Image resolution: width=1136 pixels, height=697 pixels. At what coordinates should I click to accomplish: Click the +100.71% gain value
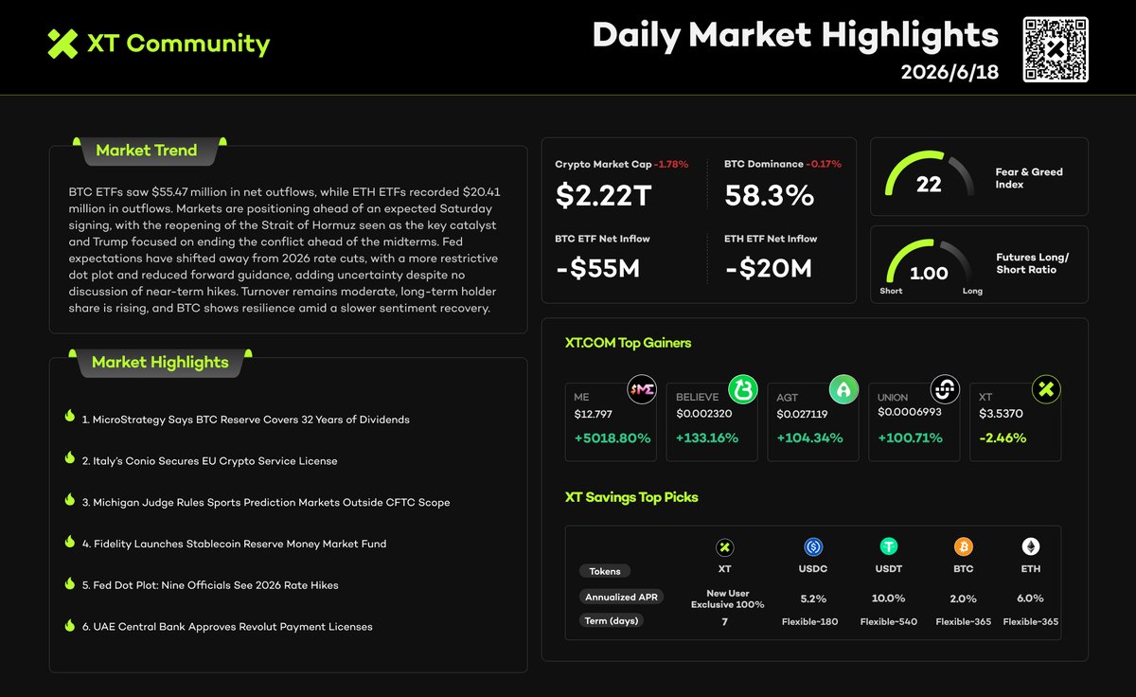(x=911, y=438)
